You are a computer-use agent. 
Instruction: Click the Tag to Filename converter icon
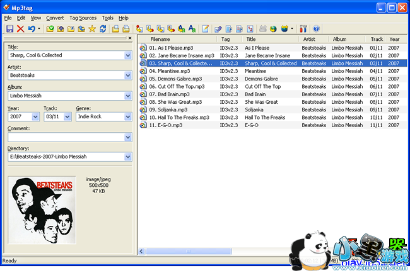[x=139, y=29]
